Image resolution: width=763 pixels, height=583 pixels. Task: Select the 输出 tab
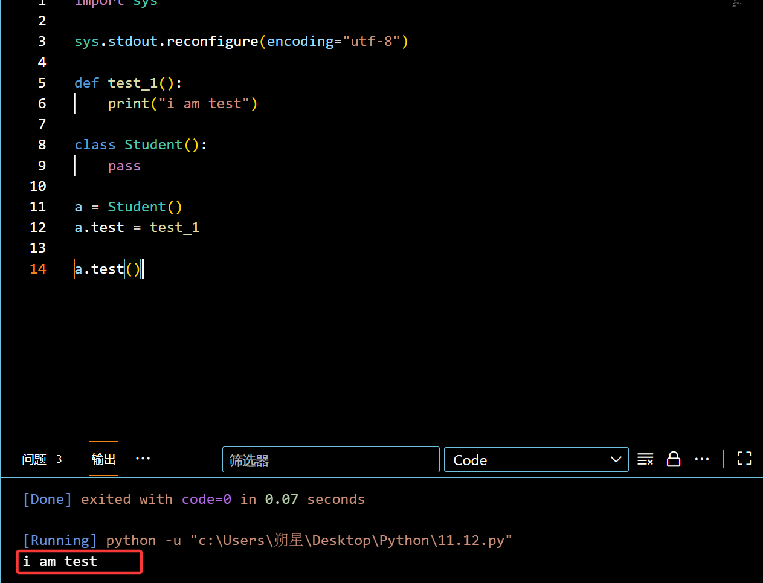coord(103,459)
